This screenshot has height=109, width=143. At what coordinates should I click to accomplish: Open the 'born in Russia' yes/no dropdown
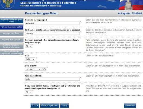click(x=28, y=92)
